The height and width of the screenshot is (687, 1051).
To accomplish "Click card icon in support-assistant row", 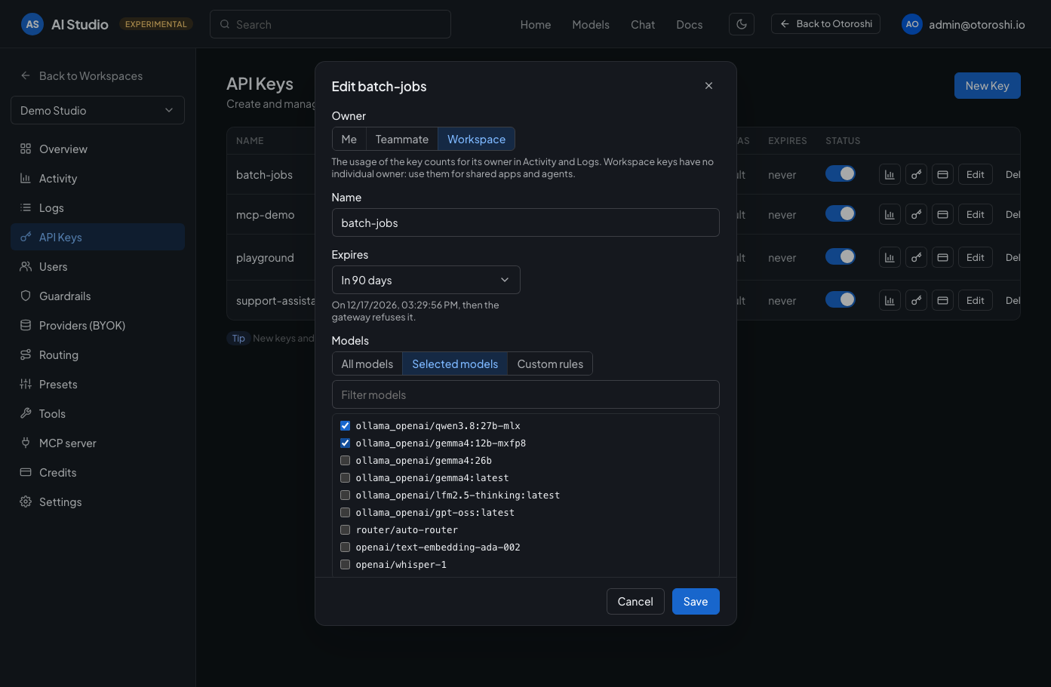I will coord(942,300).
